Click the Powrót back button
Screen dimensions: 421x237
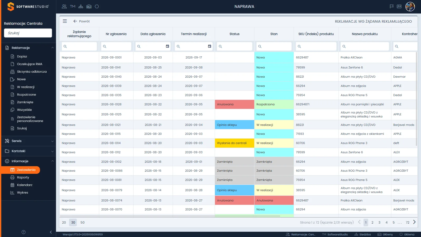82,21
